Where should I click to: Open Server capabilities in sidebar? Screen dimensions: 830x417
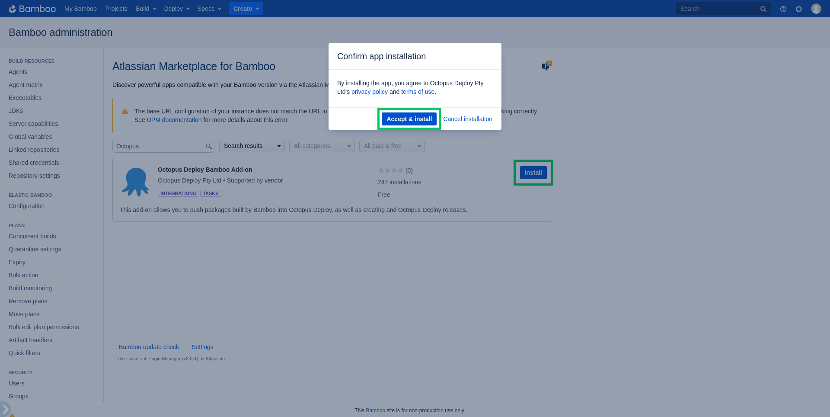click(33, 124)
